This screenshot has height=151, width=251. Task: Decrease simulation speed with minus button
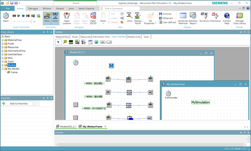14,21
